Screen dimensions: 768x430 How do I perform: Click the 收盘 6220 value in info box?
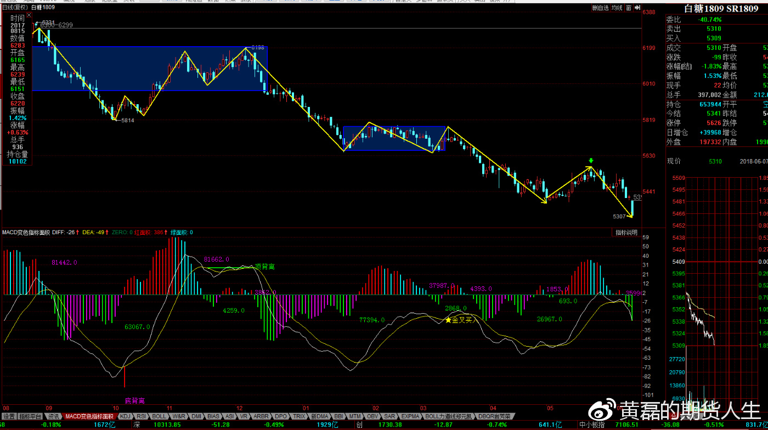[x=18, y=103]
